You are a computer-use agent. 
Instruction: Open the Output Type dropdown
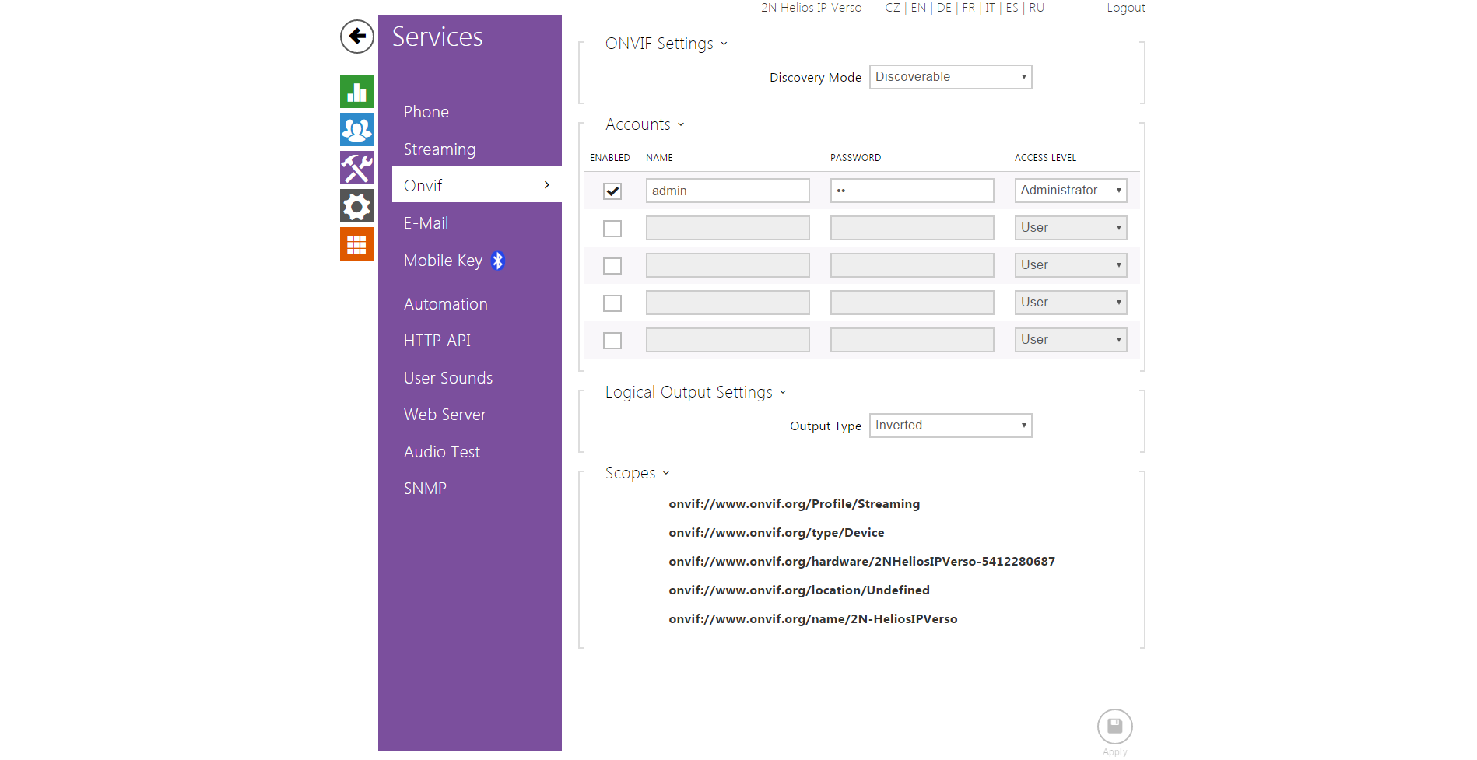point(950,426)
